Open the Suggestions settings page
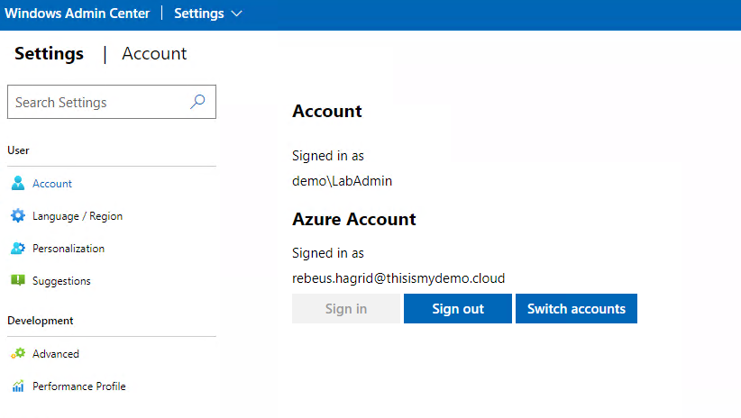The image size is (741, 418). (x=61, y=281)
